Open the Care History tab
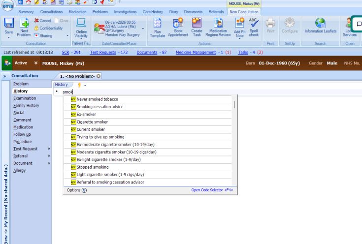The image size is (362, 244). pos(153,12)
